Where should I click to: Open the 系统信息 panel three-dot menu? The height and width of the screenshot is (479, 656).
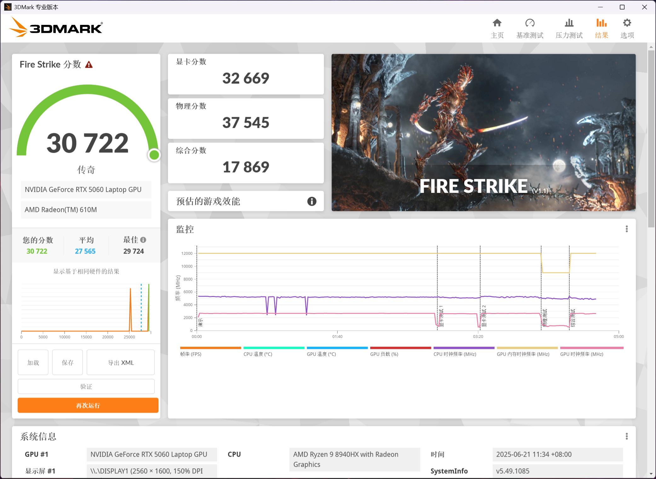[x=627, y=436]
